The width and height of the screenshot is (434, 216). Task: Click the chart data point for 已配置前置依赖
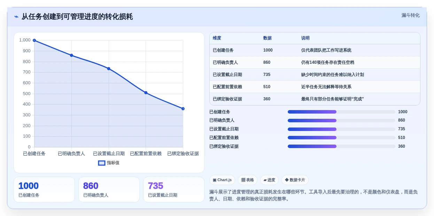[146, 93]
